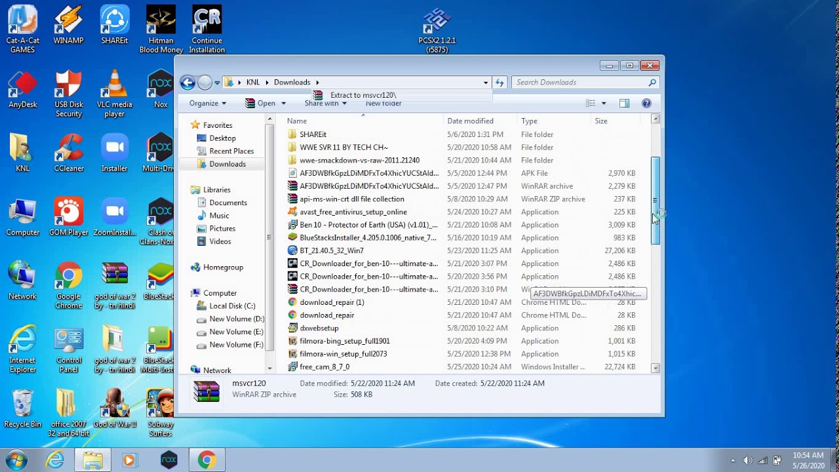This screenshot has height=472, width=839.
Task: Sort by Date modified column header
Action: (x=480, y=121)
